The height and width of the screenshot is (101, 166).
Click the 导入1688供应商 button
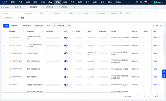coord(59,26)
